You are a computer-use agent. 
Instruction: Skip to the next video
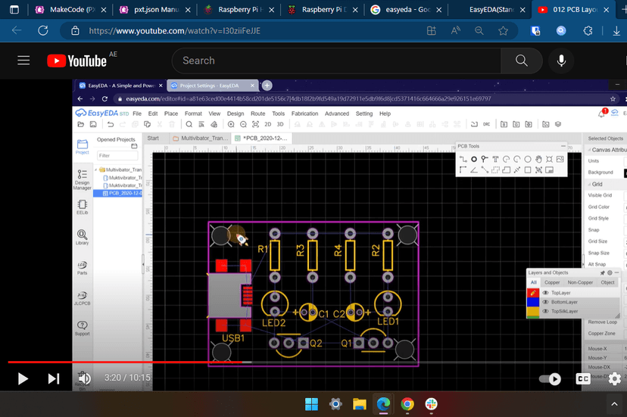(54, 378)
